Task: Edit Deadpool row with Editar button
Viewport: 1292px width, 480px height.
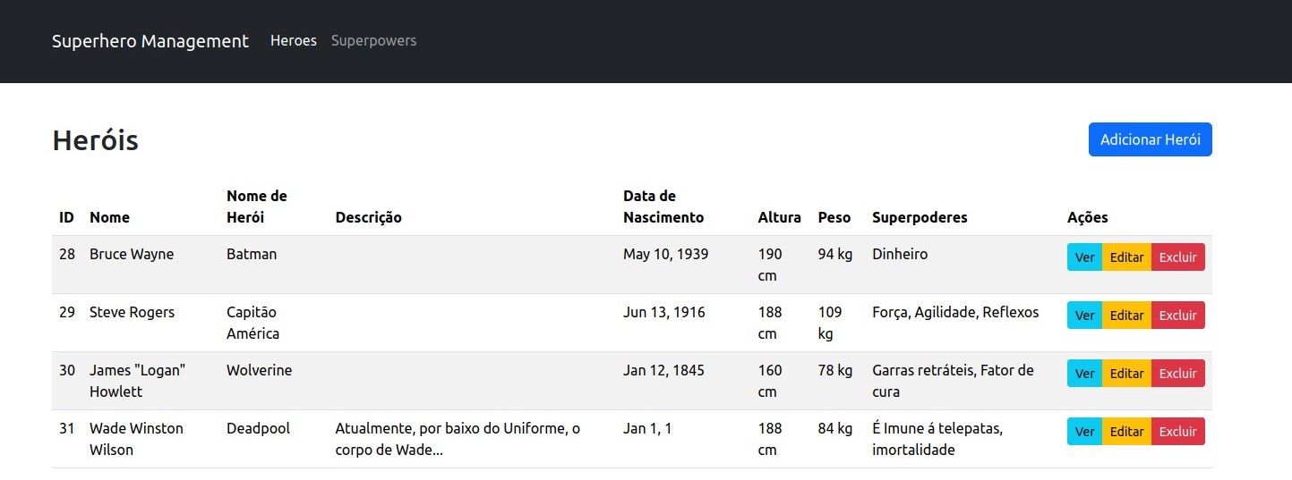Action: pyautogui.click(x=1126, y=432)
